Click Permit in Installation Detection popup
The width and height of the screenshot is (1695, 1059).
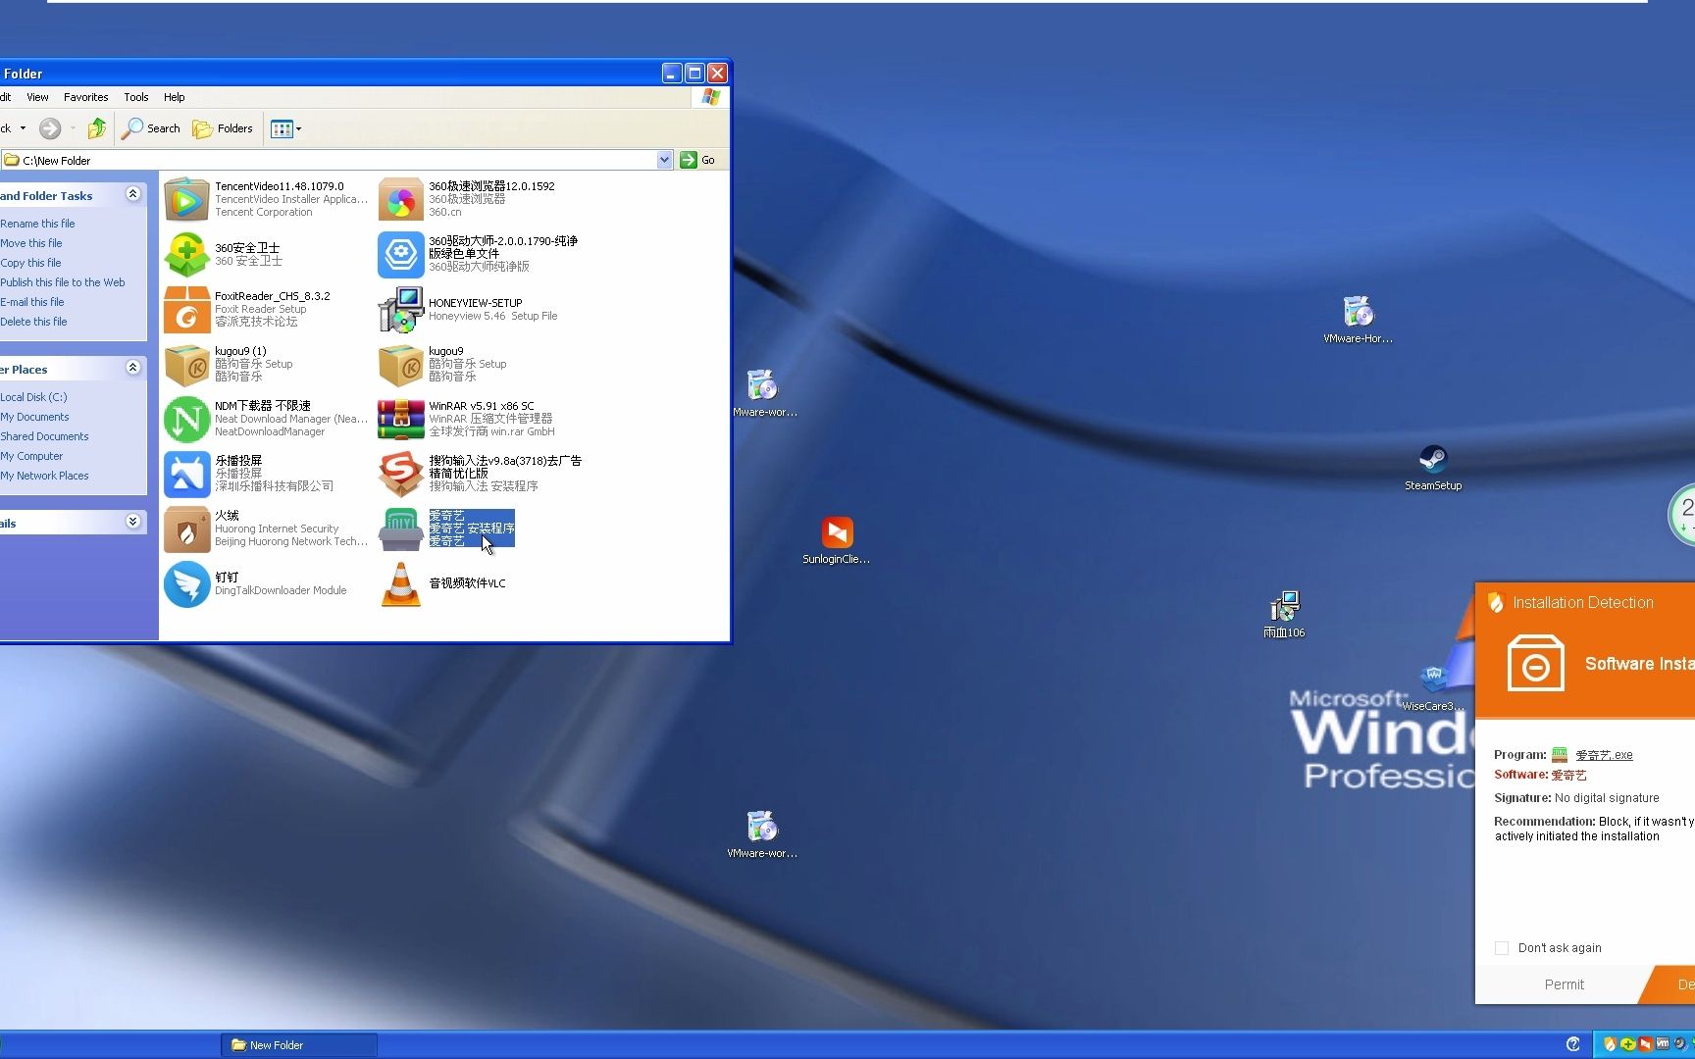pyautogui.click(x=1564, y=984)
